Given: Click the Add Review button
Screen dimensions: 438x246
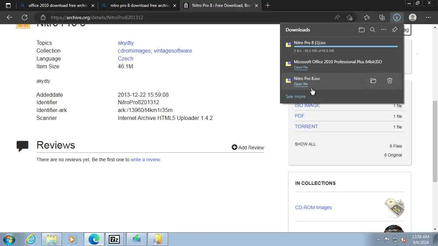Looking at the screenshot, I should (248, 147).
